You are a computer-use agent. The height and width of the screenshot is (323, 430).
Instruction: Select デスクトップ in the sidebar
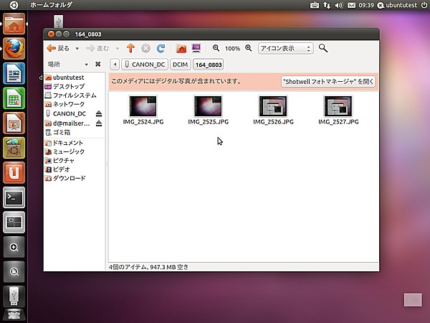point(75,87)
